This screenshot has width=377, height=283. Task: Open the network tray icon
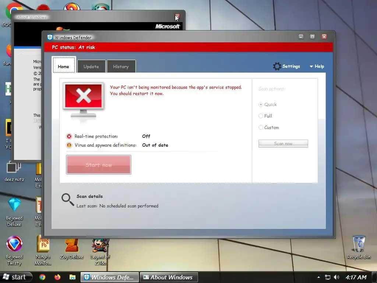click(x=327, y=277)
